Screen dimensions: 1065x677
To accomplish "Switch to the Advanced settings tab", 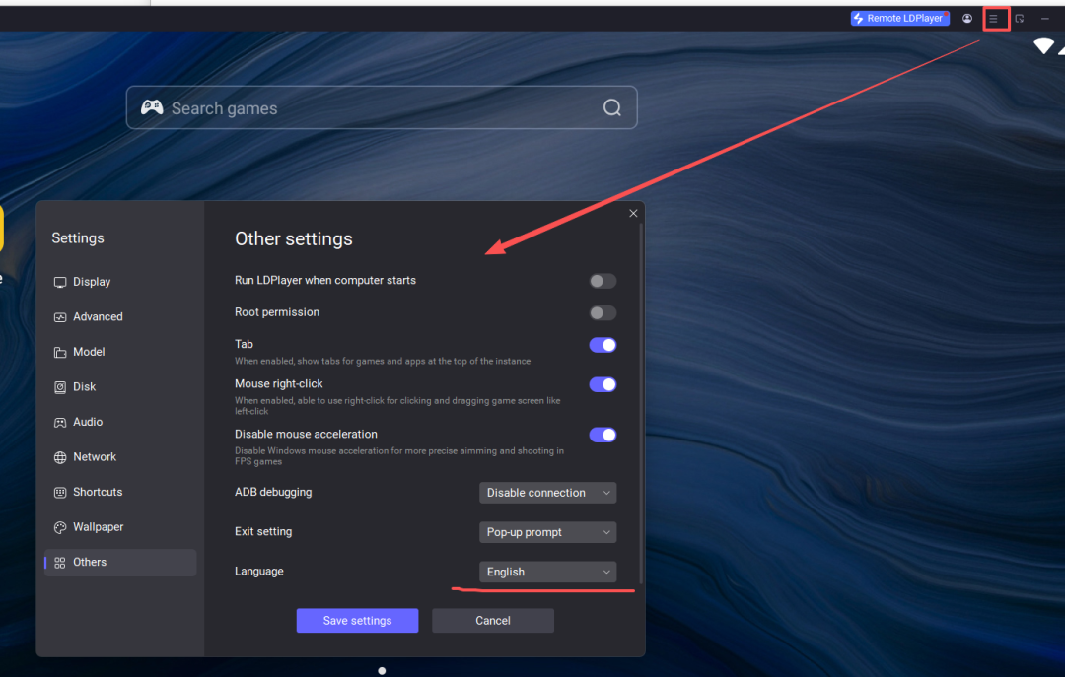I will 98,317.
